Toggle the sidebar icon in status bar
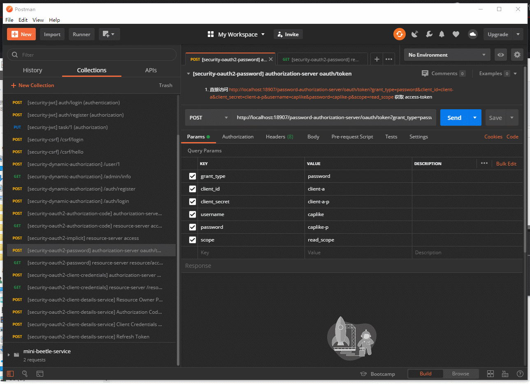The image size is (530, 384). point(10,374)
